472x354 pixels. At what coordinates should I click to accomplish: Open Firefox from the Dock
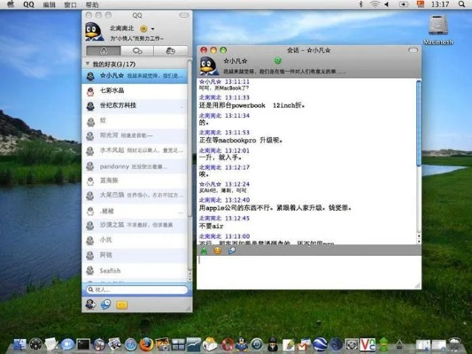click(146, 344)
